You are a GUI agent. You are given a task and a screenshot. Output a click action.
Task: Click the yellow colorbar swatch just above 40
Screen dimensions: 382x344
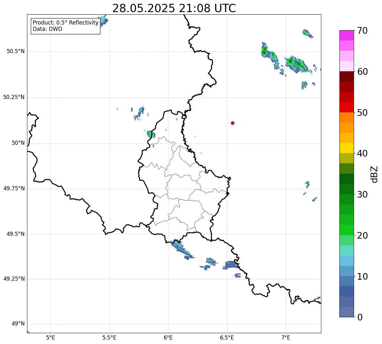(347, 148)
